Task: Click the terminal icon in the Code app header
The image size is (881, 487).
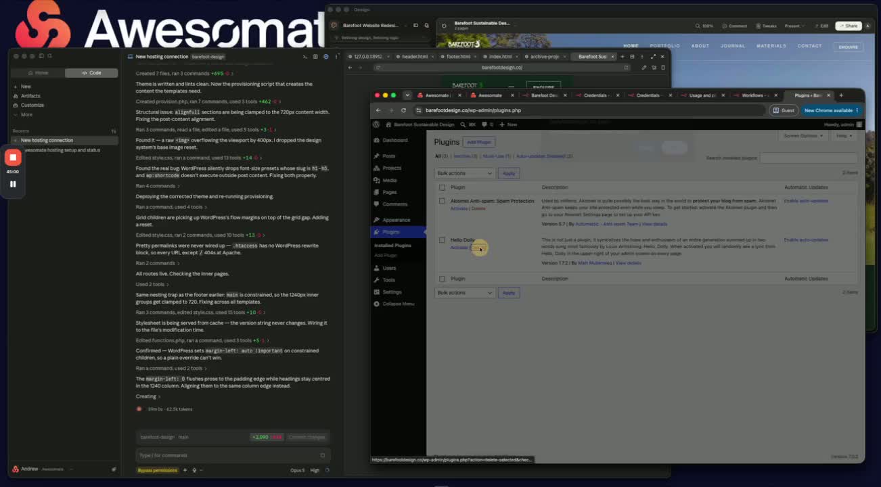Action: point(305,57)
